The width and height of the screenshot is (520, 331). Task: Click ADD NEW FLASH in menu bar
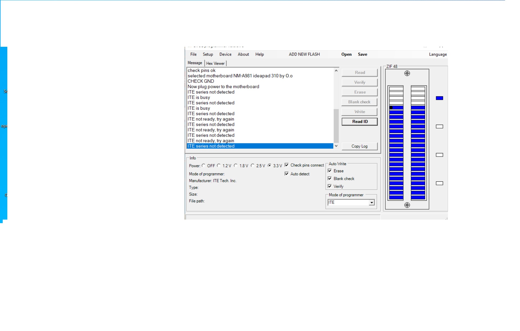[x=304, y=54]
